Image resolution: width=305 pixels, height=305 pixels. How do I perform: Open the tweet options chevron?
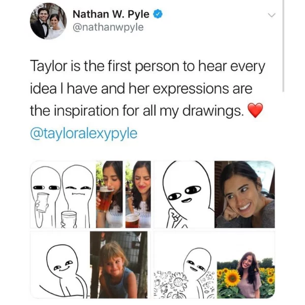point(271,15)
